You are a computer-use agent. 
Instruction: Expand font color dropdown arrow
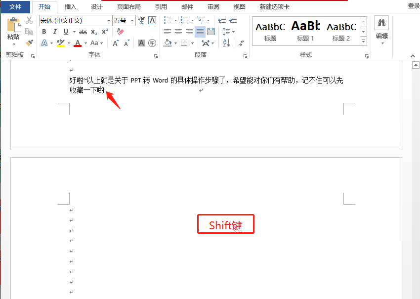pos(85,43)
